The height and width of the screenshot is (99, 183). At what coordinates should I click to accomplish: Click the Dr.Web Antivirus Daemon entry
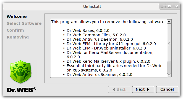coord(100,39)
